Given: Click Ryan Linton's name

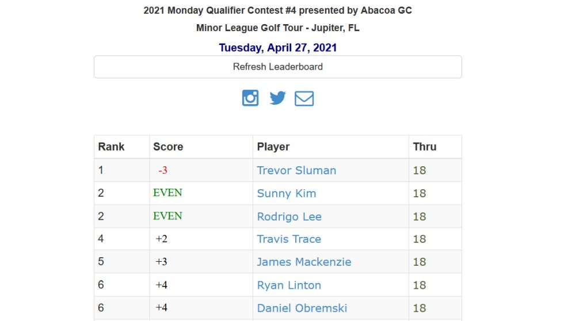Looking at the screenshot, I should coord(289,285).
